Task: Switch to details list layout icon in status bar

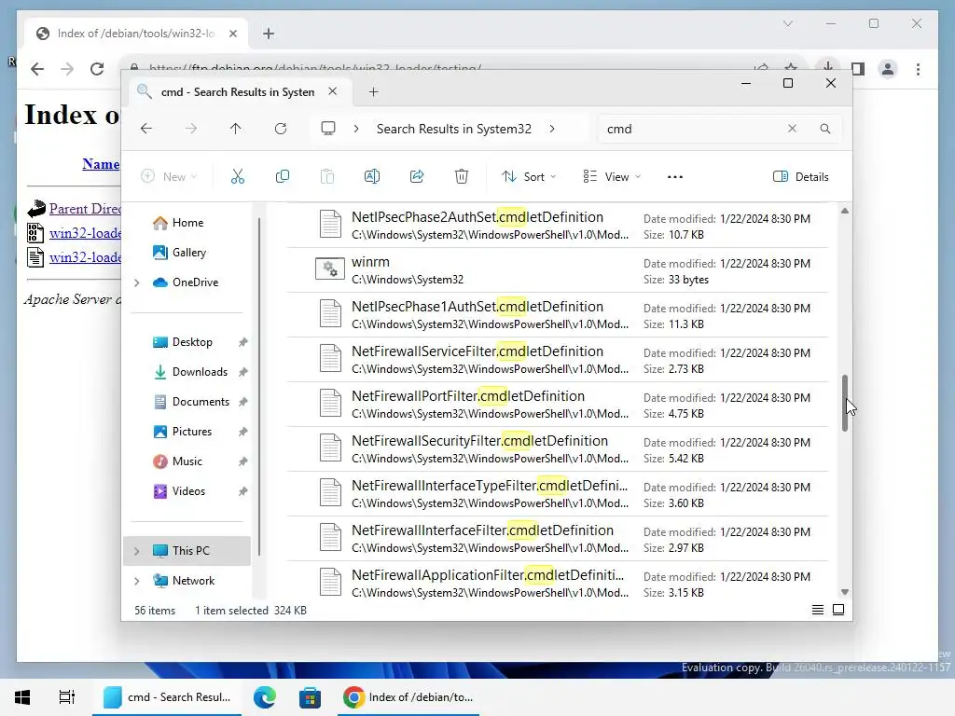Action: pyautogui.click(x=818, y=610)
